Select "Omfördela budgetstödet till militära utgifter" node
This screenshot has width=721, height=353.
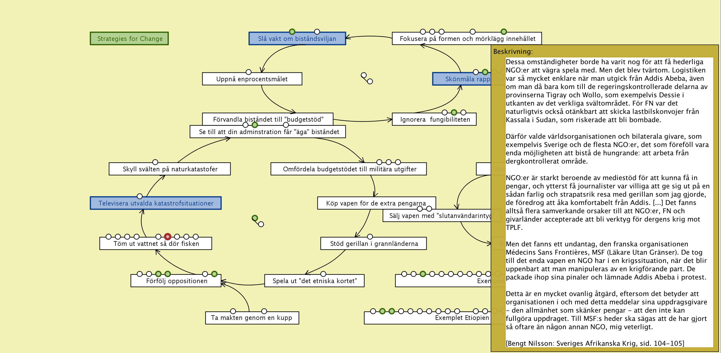click(x=349, y=169)
